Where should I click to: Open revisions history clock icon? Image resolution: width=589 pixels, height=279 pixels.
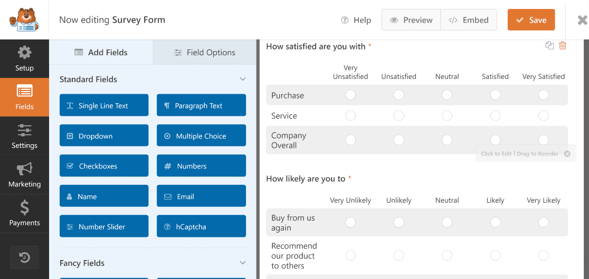24,257
